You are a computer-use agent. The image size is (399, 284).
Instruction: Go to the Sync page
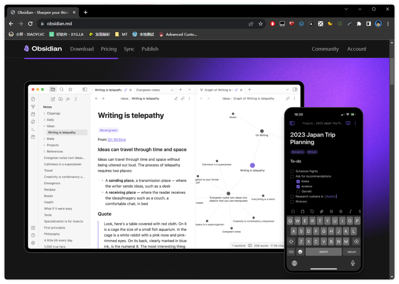[129, 49]
